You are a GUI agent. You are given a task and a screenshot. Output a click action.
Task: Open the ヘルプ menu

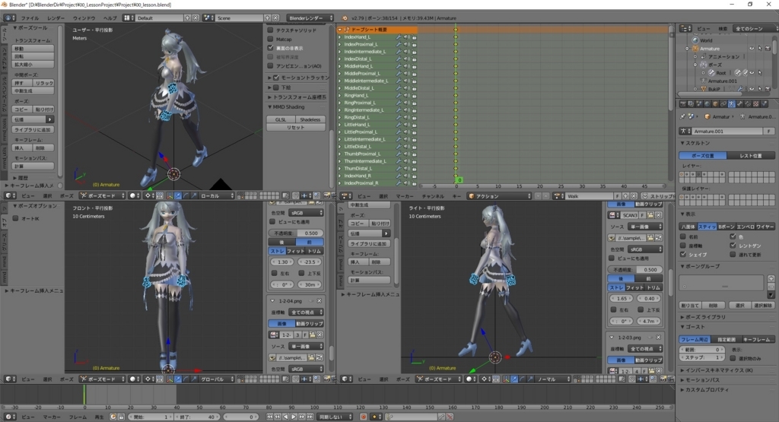coord(110,18)
